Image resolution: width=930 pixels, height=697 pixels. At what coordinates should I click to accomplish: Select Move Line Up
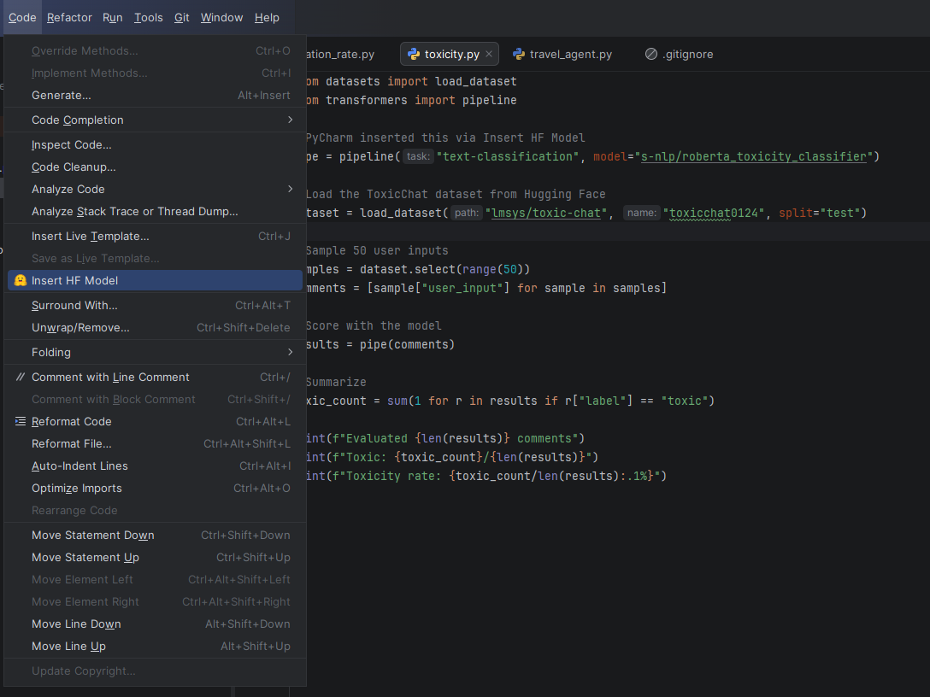[x=156, y=647]
